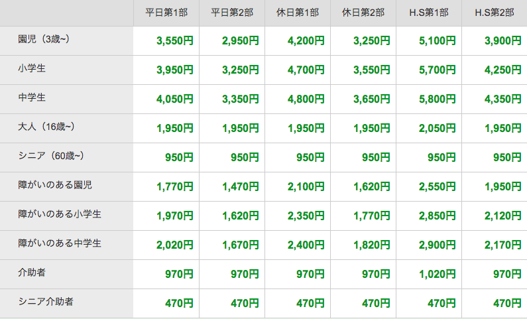Select the 介助者 row label
Viewport: 527px width, 319px height.
click(x=32, y=273)
